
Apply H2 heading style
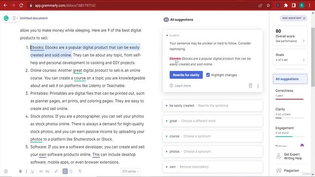click(x=47, y=172)
